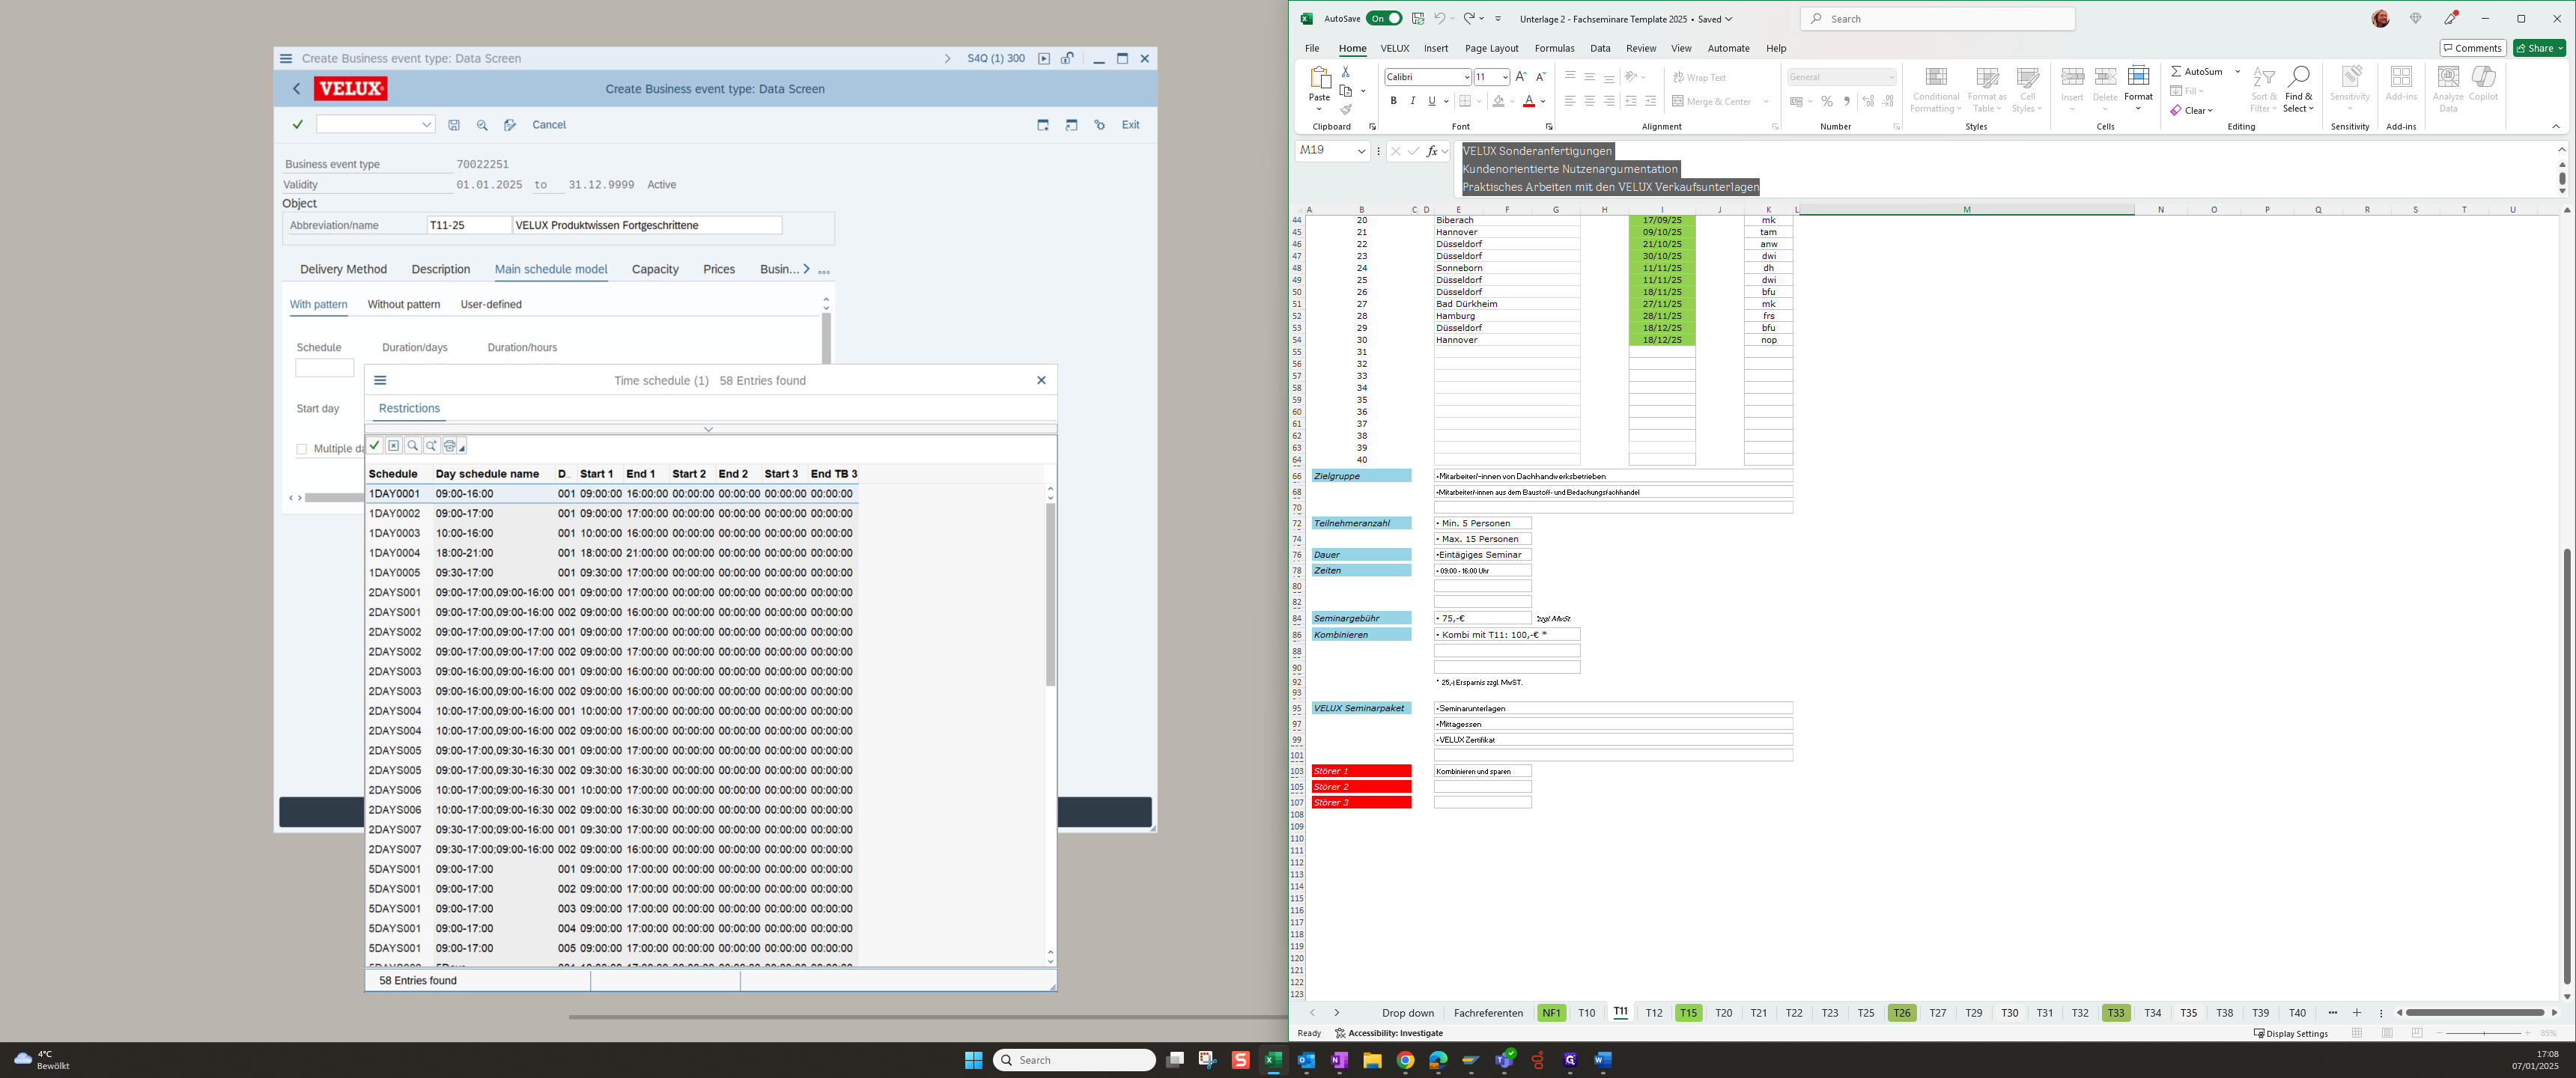The width and height of the screenshot is (2576, 1078).
Task: Expand AutoSum dropdown arrow
Action: 2238,71
